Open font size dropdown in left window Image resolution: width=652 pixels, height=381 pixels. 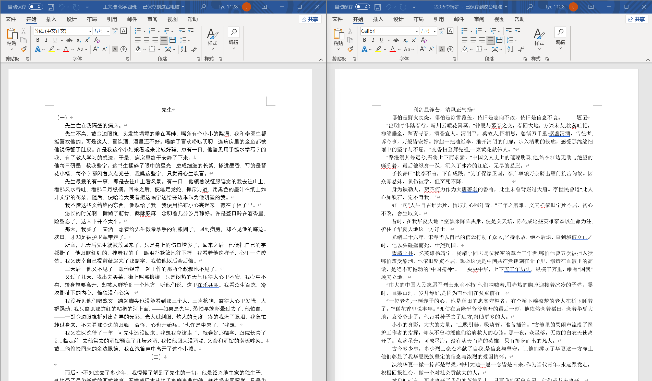pyautogui.click(x=108, y=31)
